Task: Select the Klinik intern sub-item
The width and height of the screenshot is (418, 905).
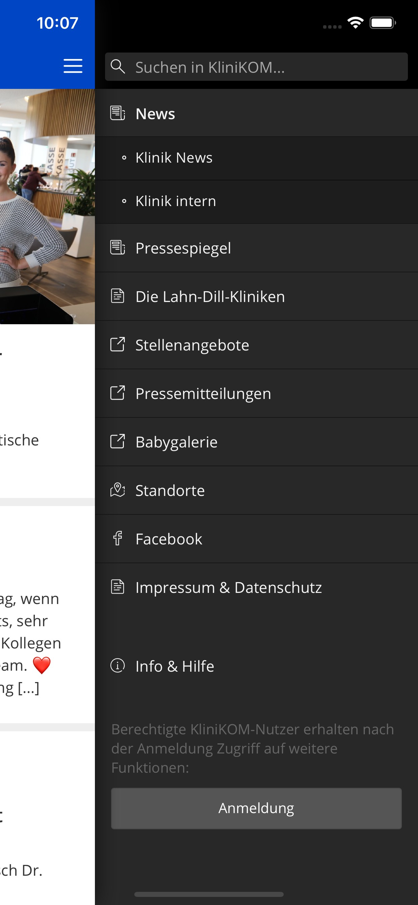Action: [256, 202]
